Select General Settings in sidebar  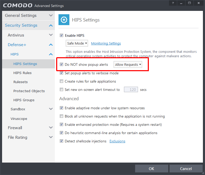21,16
